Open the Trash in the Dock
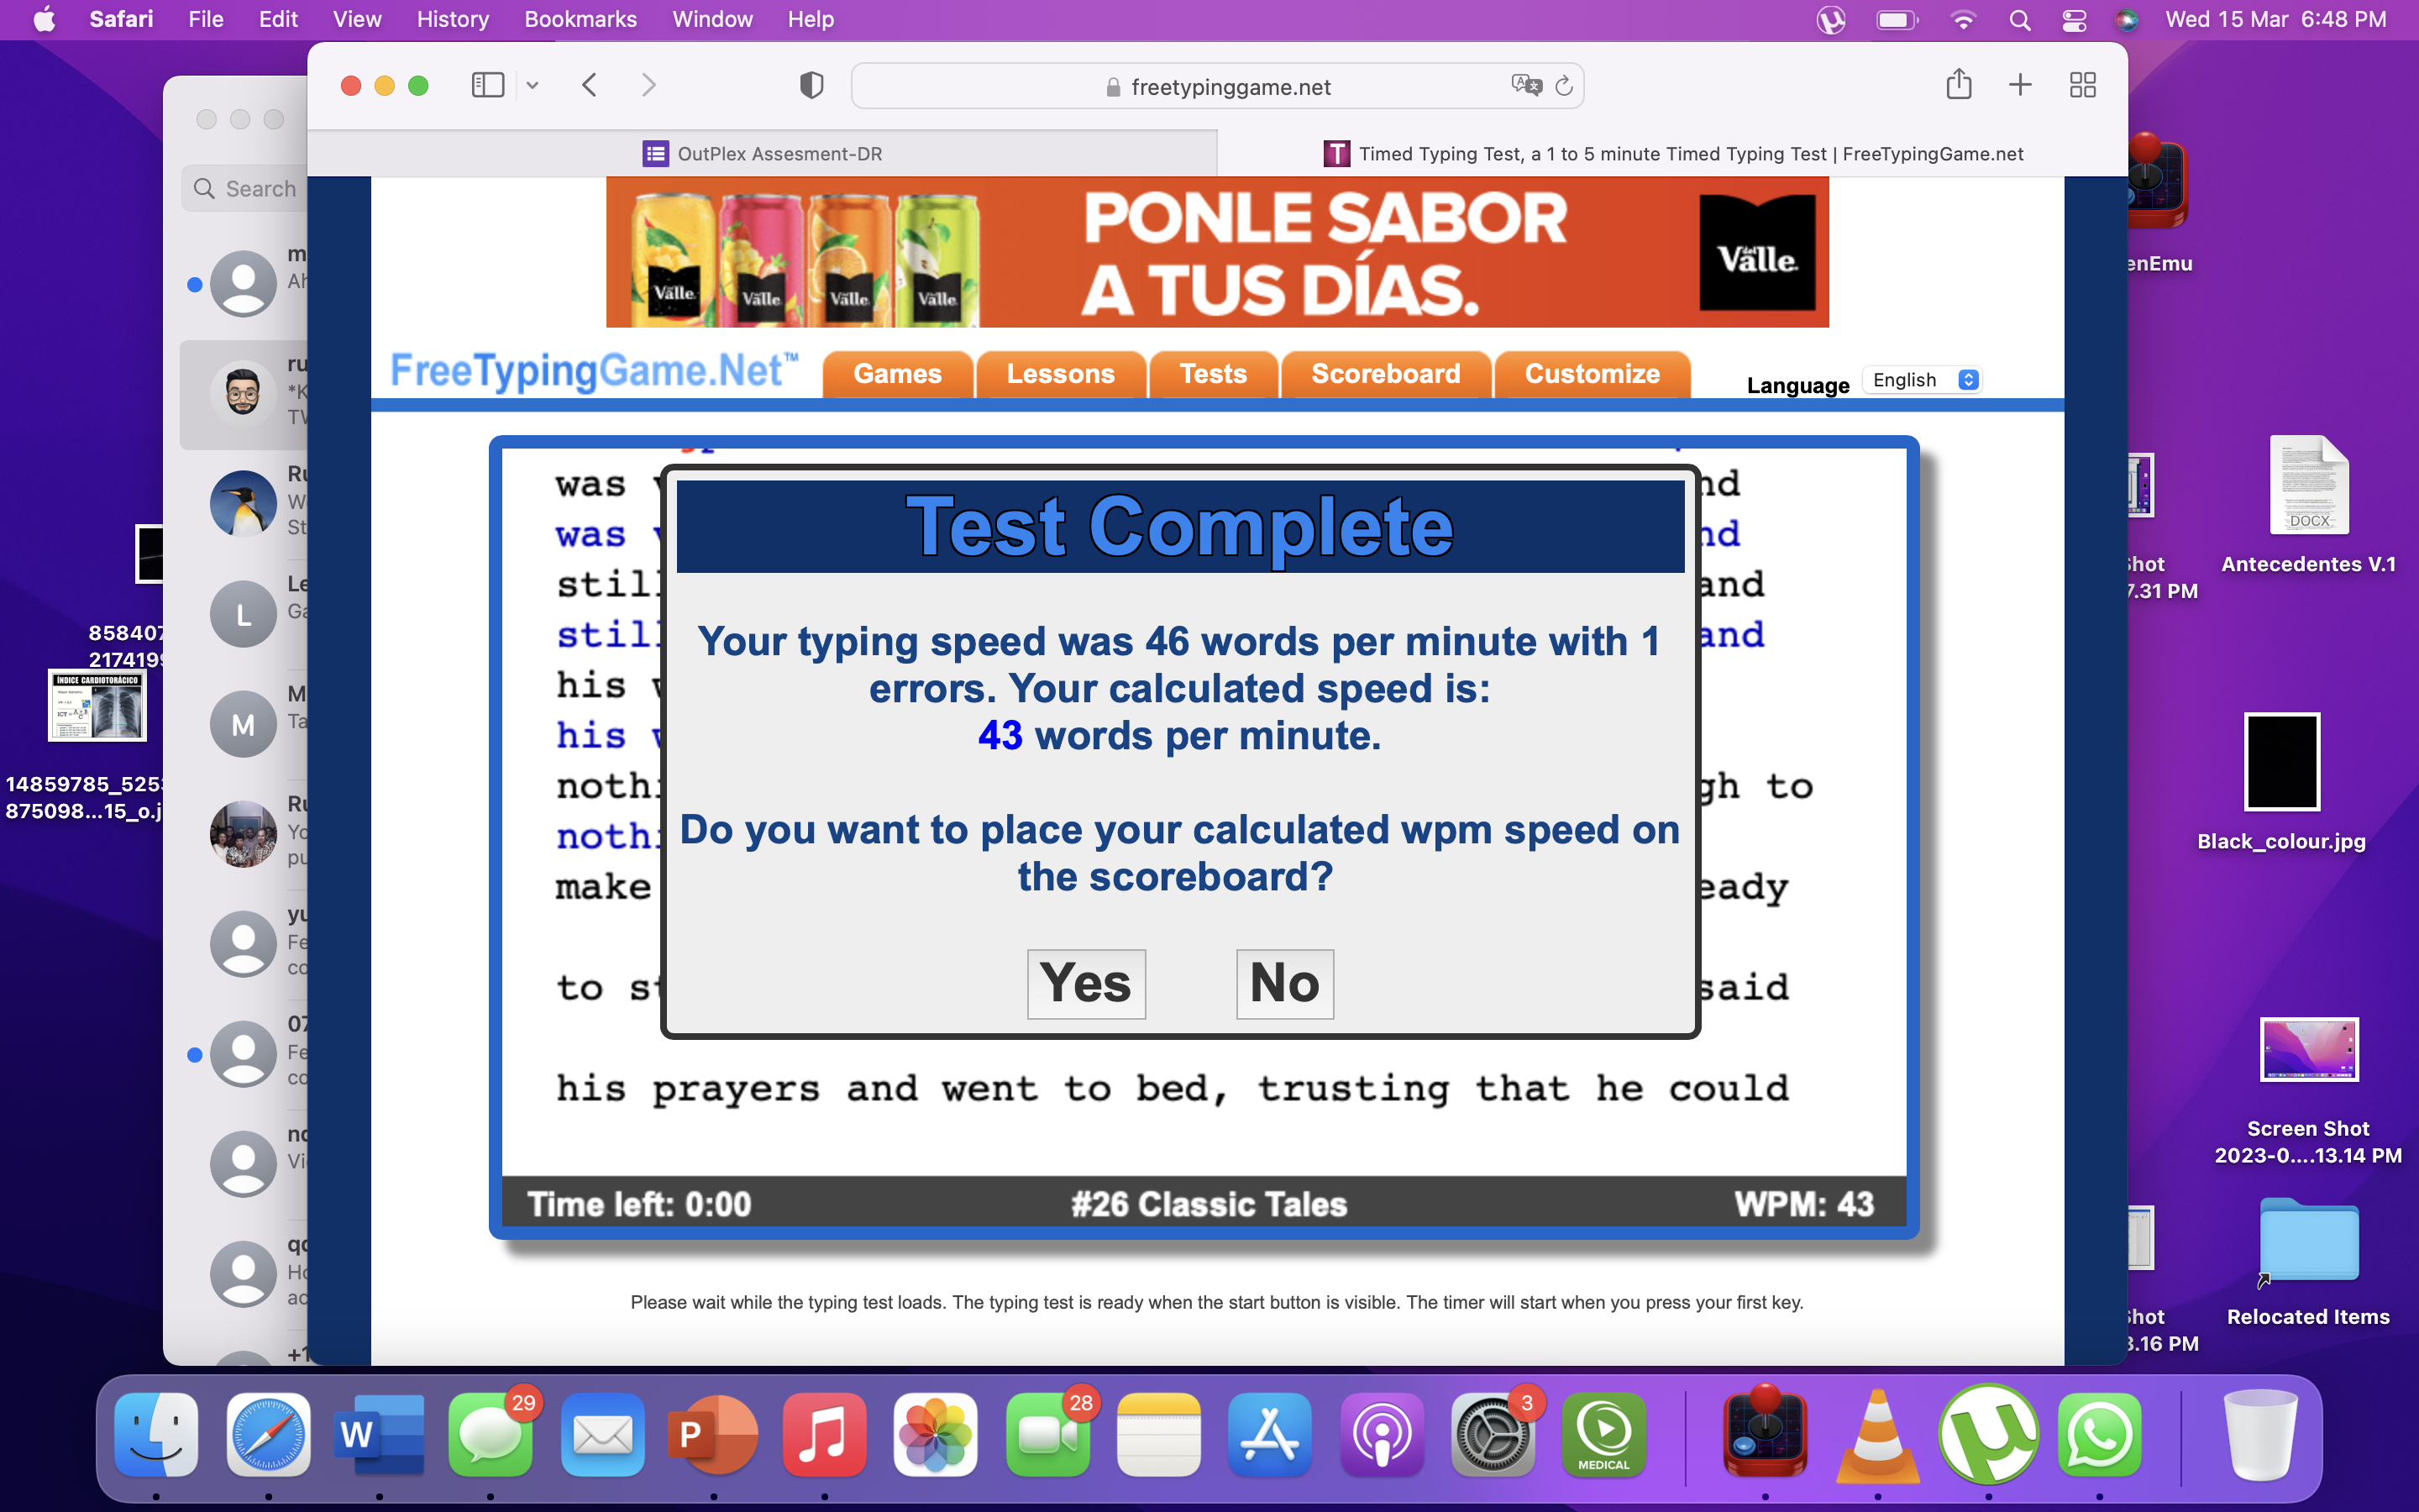Screen dimensions: 2419x1512 (2260, 1434)
